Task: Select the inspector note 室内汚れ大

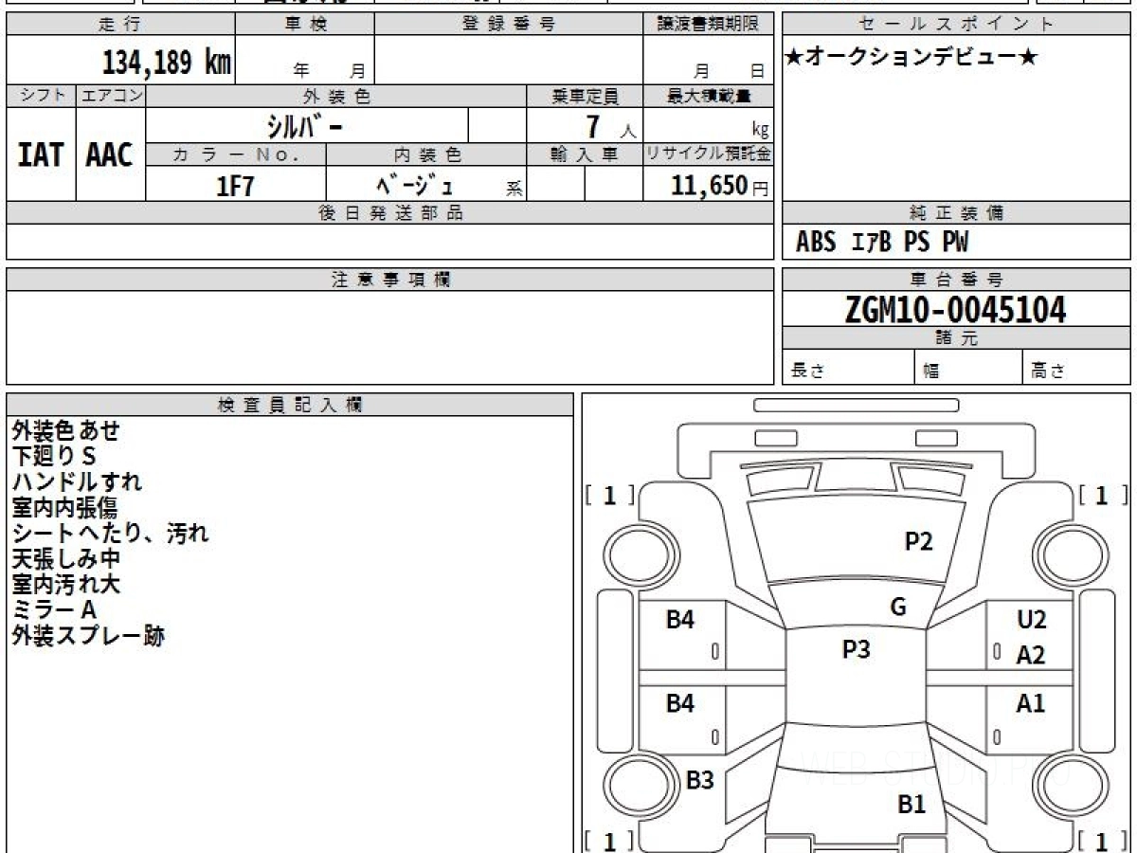Action: pos(65,584)
